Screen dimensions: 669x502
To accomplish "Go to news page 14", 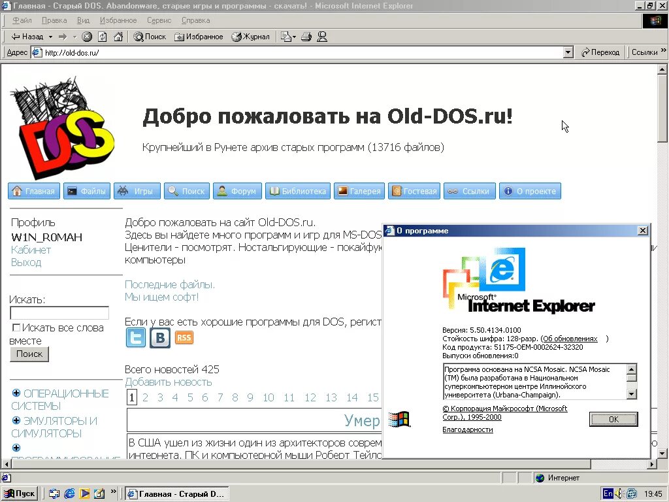I will coord(352,398).
